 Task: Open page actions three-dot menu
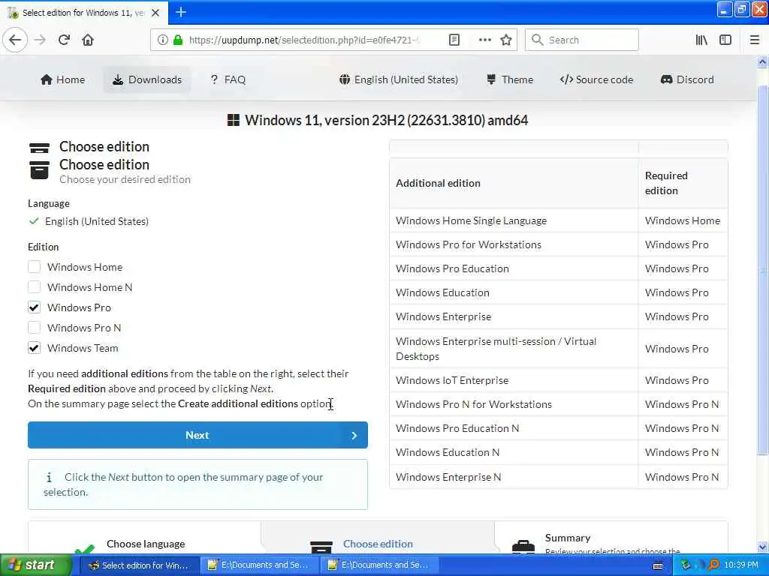484,40
